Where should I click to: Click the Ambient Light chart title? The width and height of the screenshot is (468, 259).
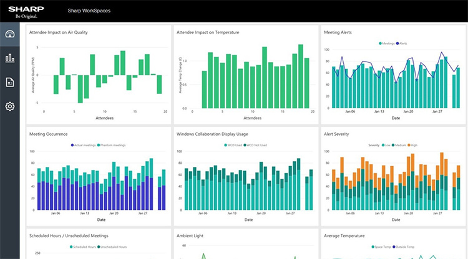pyautogui.click(x=191, y=236)
